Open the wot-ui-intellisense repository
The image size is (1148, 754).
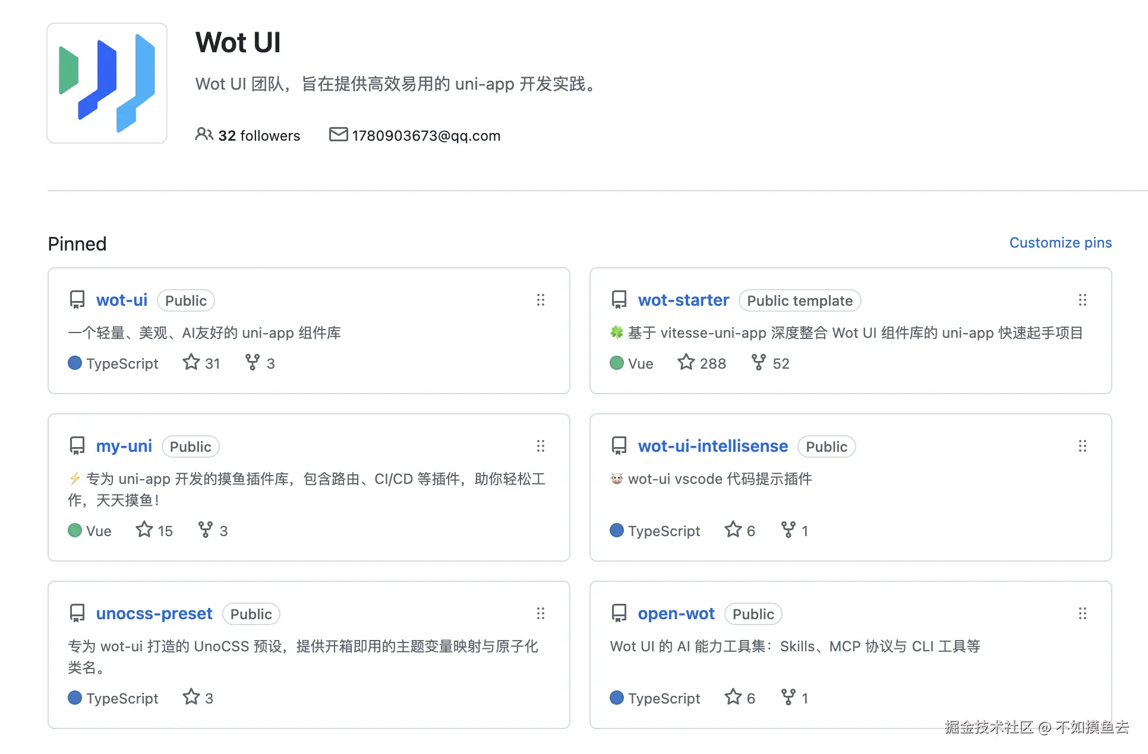point(713,446)
